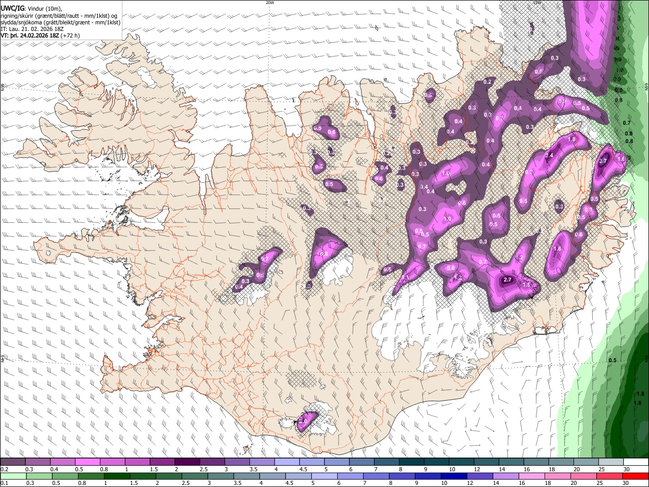Click the 'slydda/snjókoma' legend description line
The width and height of the screenshot is (649, 487).
click(60, 22)
